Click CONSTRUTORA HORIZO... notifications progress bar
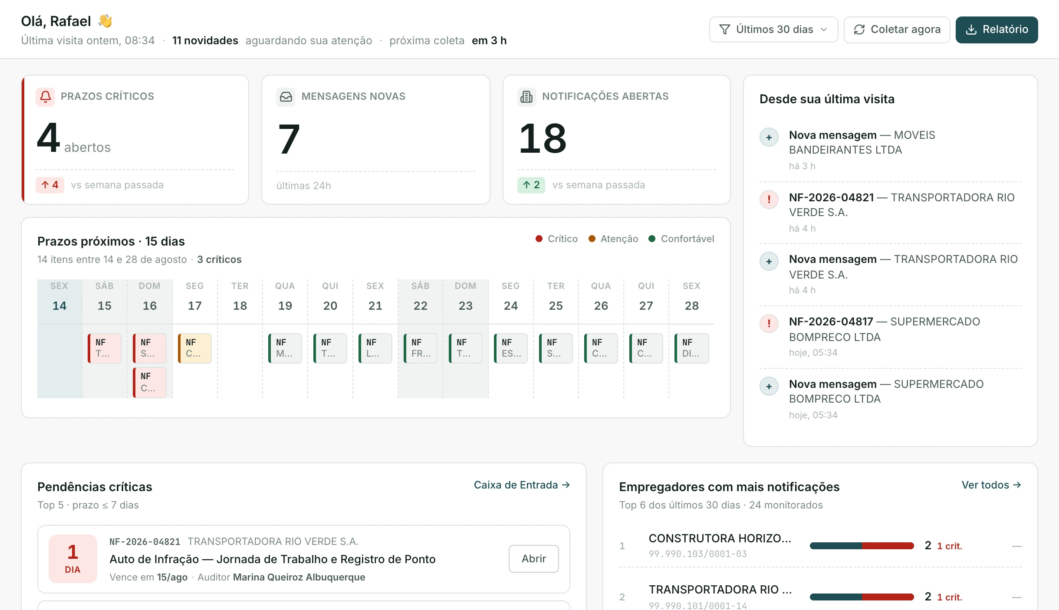1059x610 pixels. [x=862, y=546]
